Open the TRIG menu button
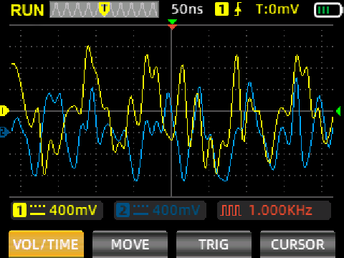The width and height of the screenshot is (344, 258). tap(214, 244)
